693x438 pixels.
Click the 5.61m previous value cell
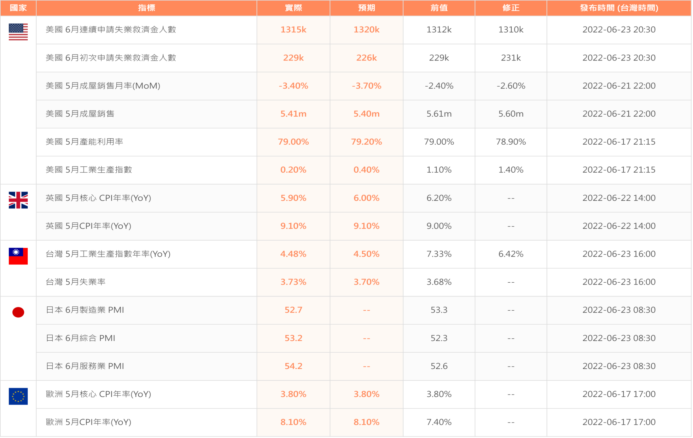[439, 114]
